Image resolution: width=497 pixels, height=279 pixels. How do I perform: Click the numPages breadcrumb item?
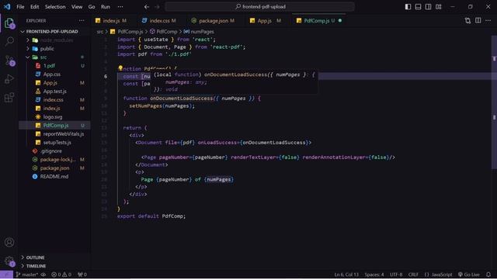coord(199,32)
